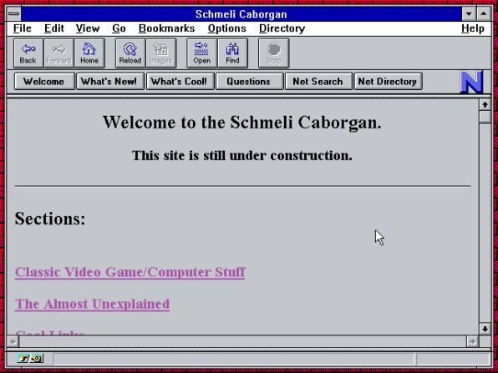Open the window control menu box

13,14
